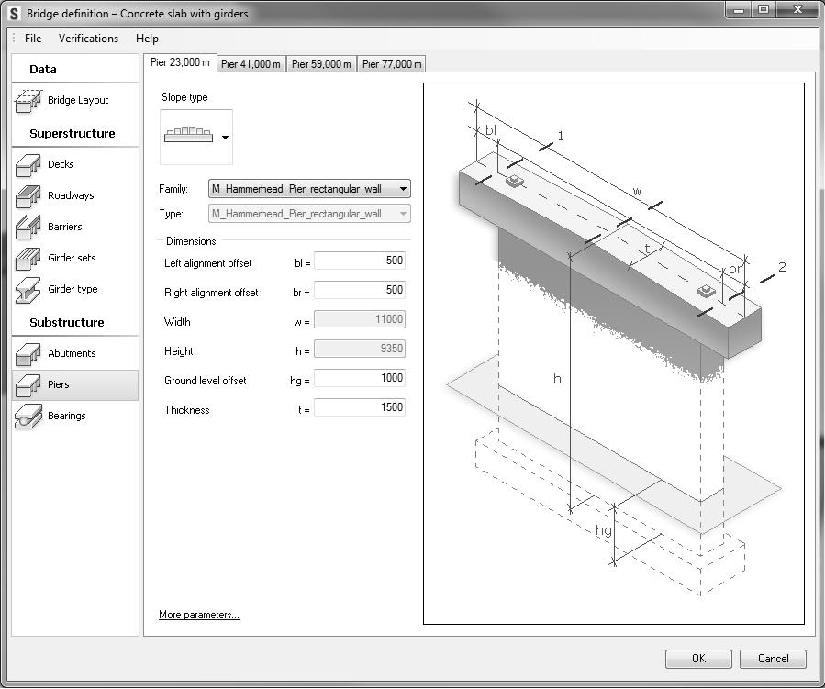This screenshot has width=825, height=689.
Task: Click the application S logo in title bar
Action: coord(14,14)
